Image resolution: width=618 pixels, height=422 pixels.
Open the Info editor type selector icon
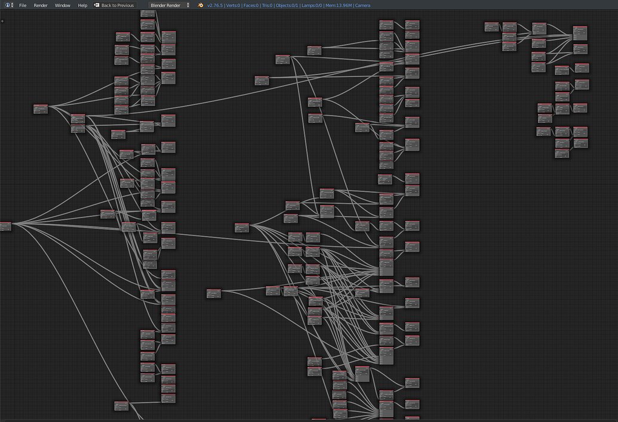tap(9, 5)
